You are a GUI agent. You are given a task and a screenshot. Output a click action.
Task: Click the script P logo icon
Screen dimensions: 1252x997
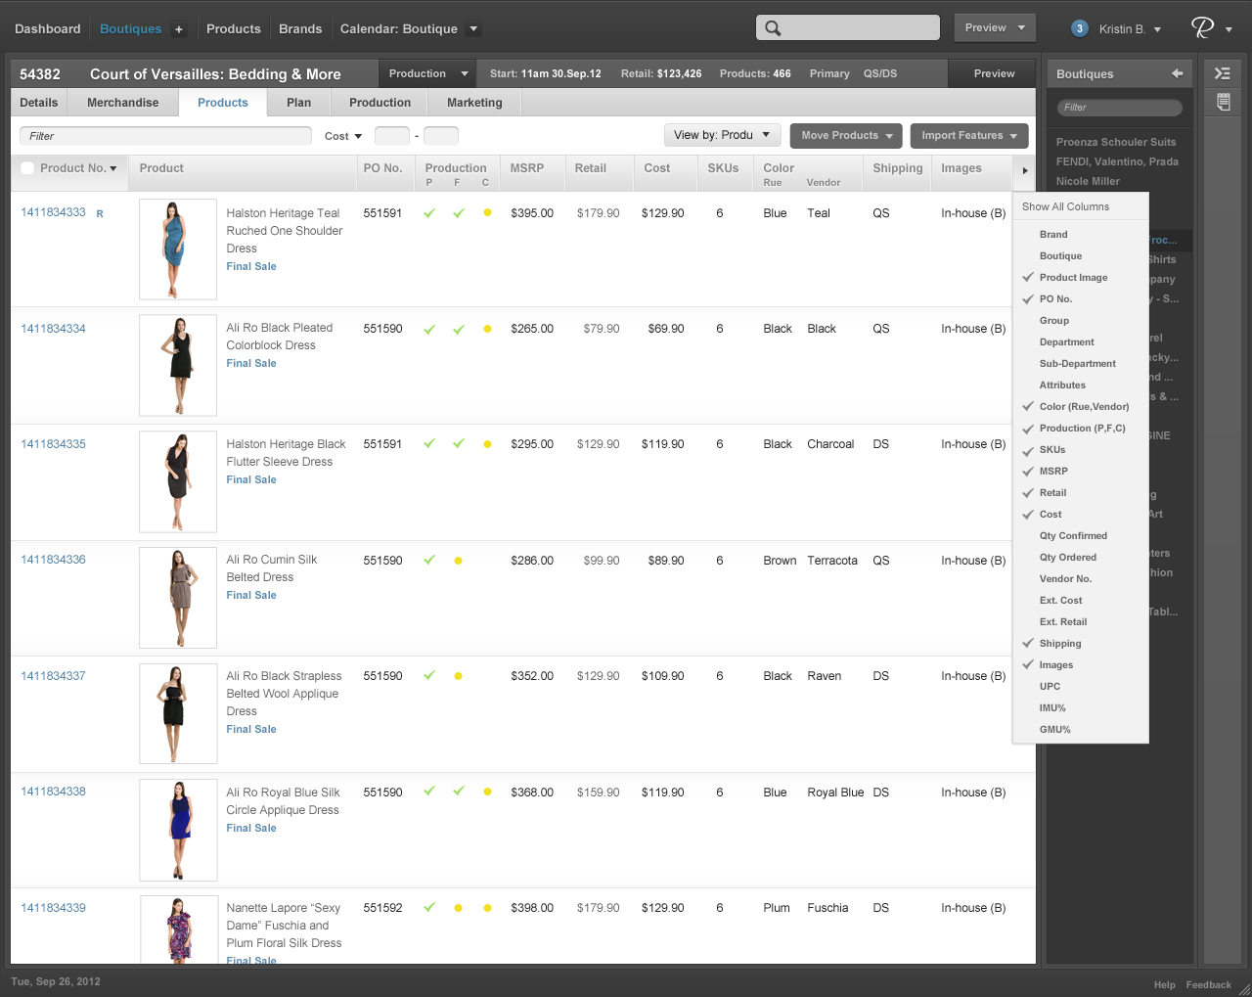pyautogui.click(x=1202, y=27)
